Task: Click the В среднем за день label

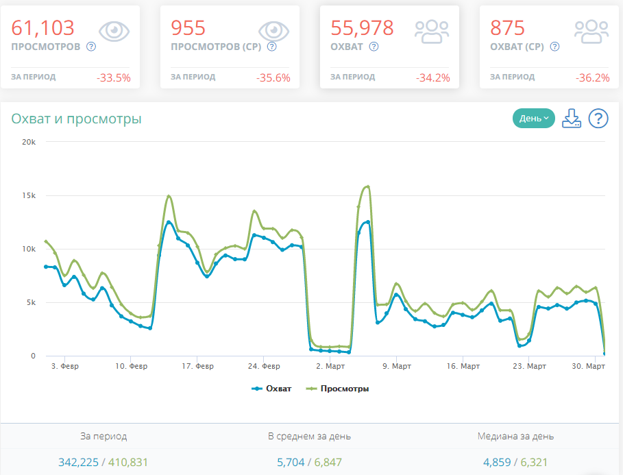Action: click(x=310, y=436)
